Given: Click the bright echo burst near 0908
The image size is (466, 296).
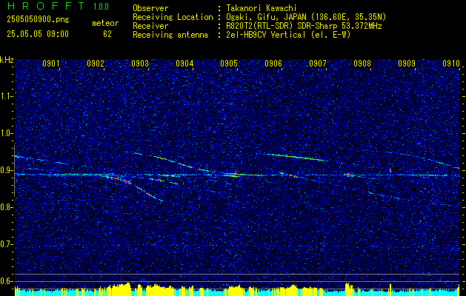Looking at the screenshot, I should pyautogui.click(x=349, y=175).
